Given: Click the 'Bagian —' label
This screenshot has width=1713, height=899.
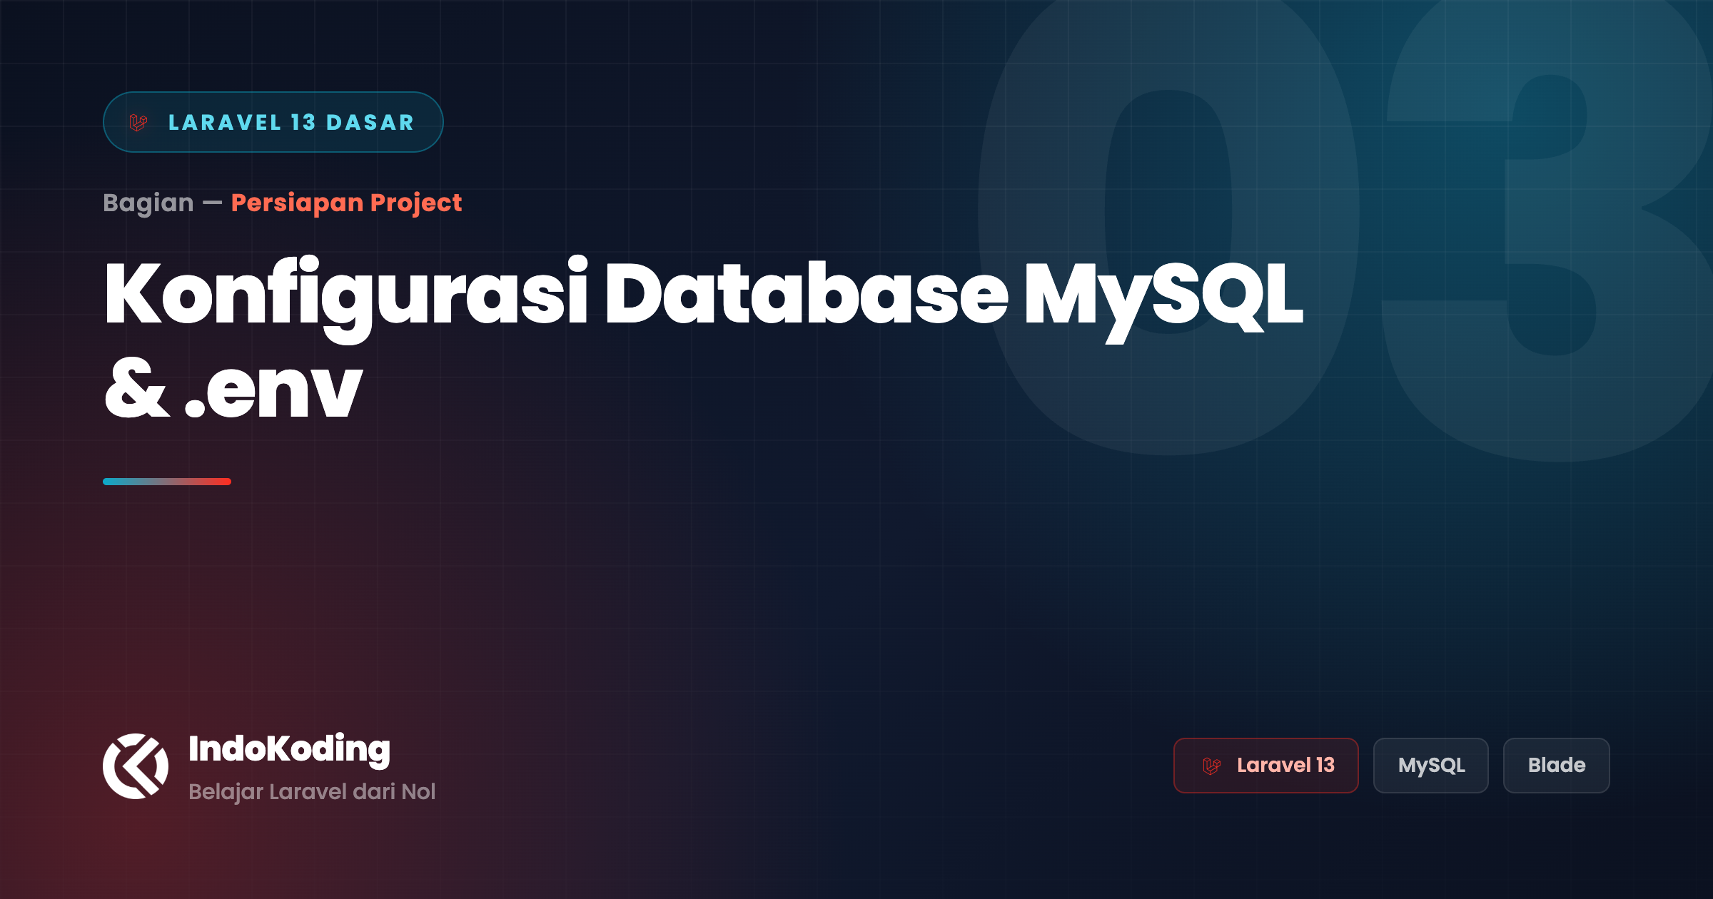Looking at the screenshot, I should (x=163, y=203).
